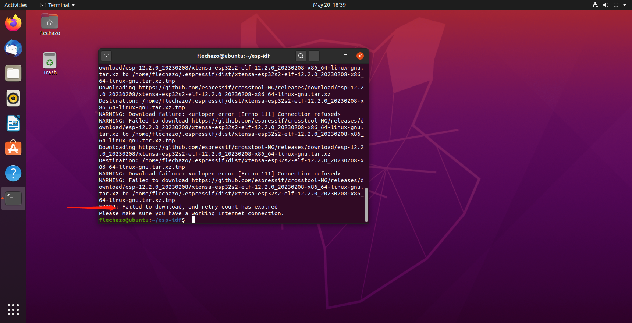Show all applications grid

(13, 310)
